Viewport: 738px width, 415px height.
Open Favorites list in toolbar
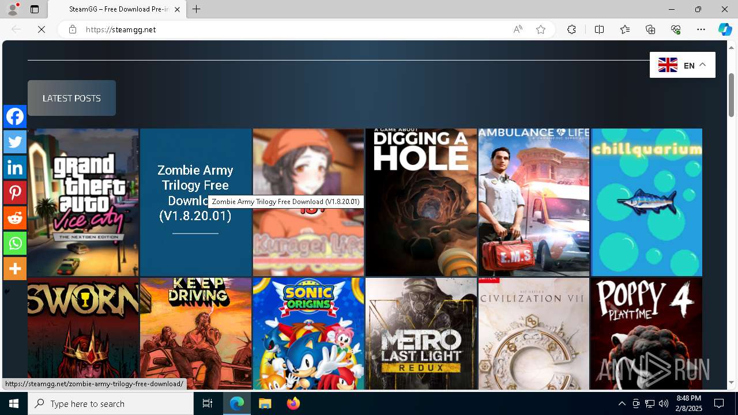(625, 29)
